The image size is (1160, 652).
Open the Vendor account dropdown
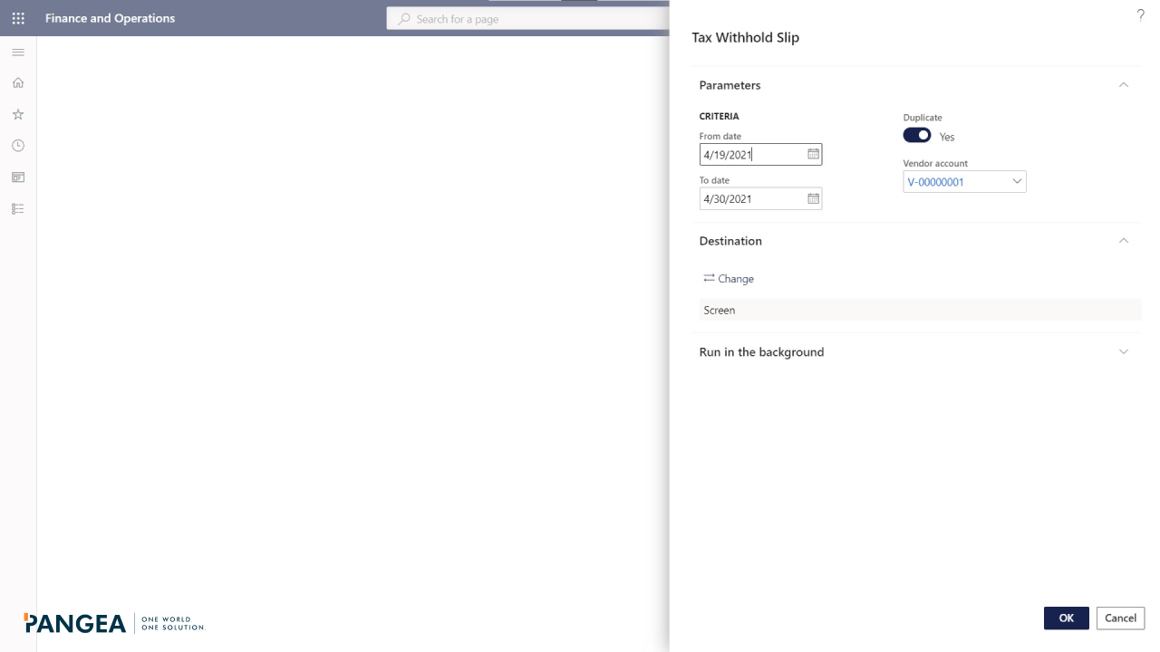tap(1017, 182)
